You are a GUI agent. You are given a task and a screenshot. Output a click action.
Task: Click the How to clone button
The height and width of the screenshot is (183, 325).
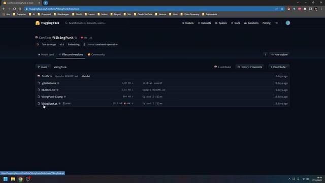(x=279, y=54)
